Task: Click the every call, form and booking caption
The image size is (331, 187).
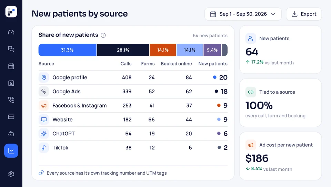Action: point(275,116)
